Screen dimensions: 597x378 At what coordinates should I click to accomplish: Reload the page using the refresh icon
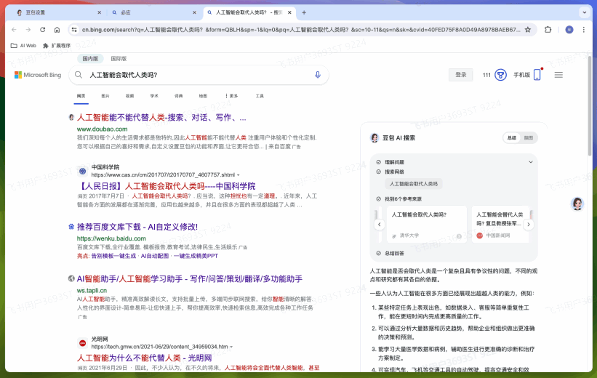pos(42,30)
